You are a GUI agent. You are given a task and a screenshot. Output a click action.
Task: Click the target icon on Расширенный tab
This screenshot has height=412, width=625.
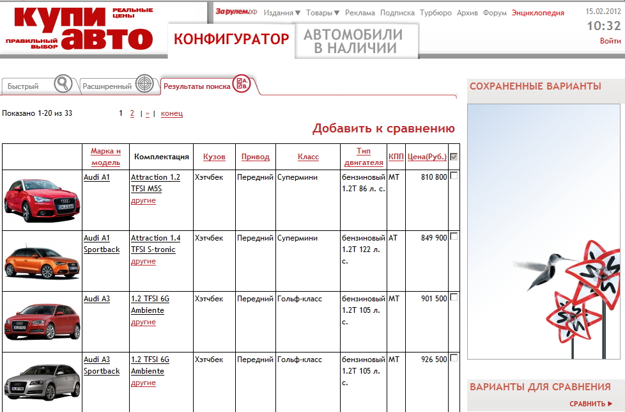(145, 84)
